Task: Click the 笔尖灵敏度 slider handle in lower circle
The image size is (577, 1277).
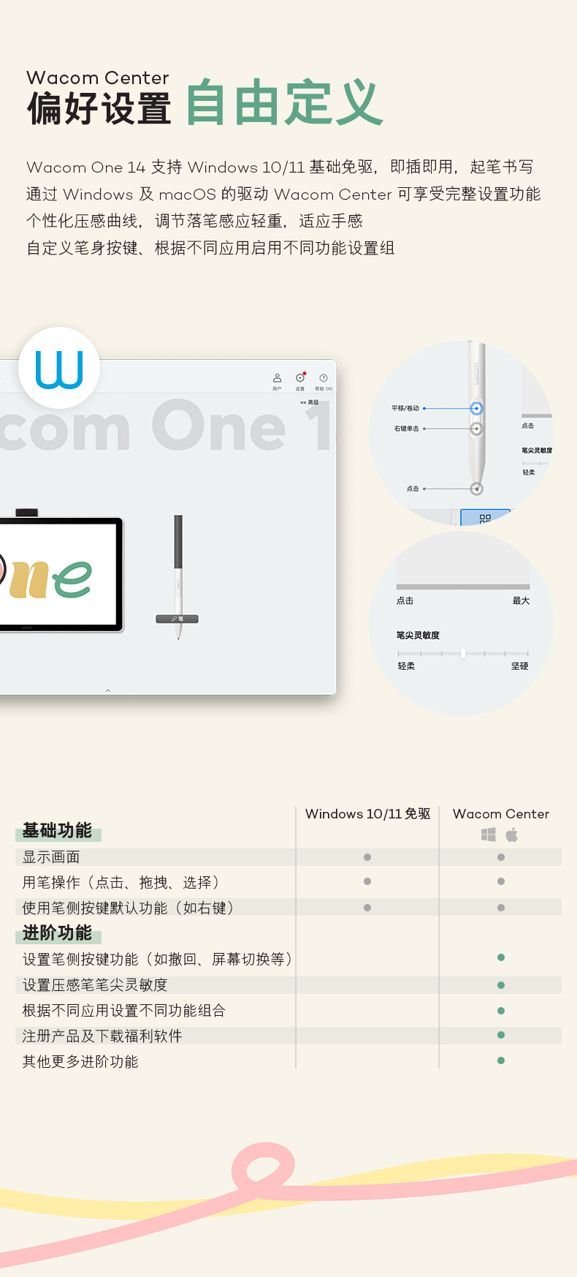Action: [x=463, y=653]
